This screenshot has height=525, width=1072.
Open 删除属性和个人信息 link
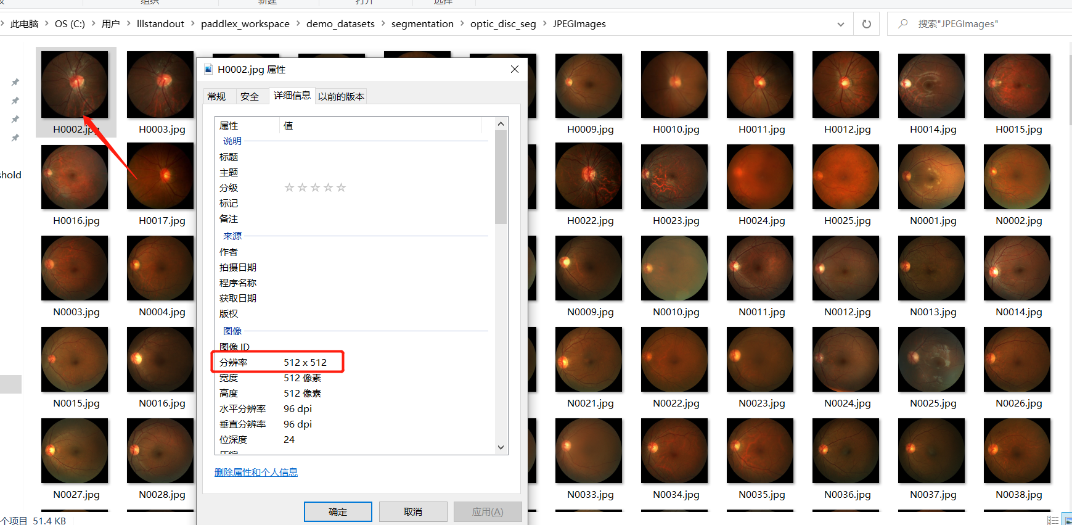tap(256, 472)
